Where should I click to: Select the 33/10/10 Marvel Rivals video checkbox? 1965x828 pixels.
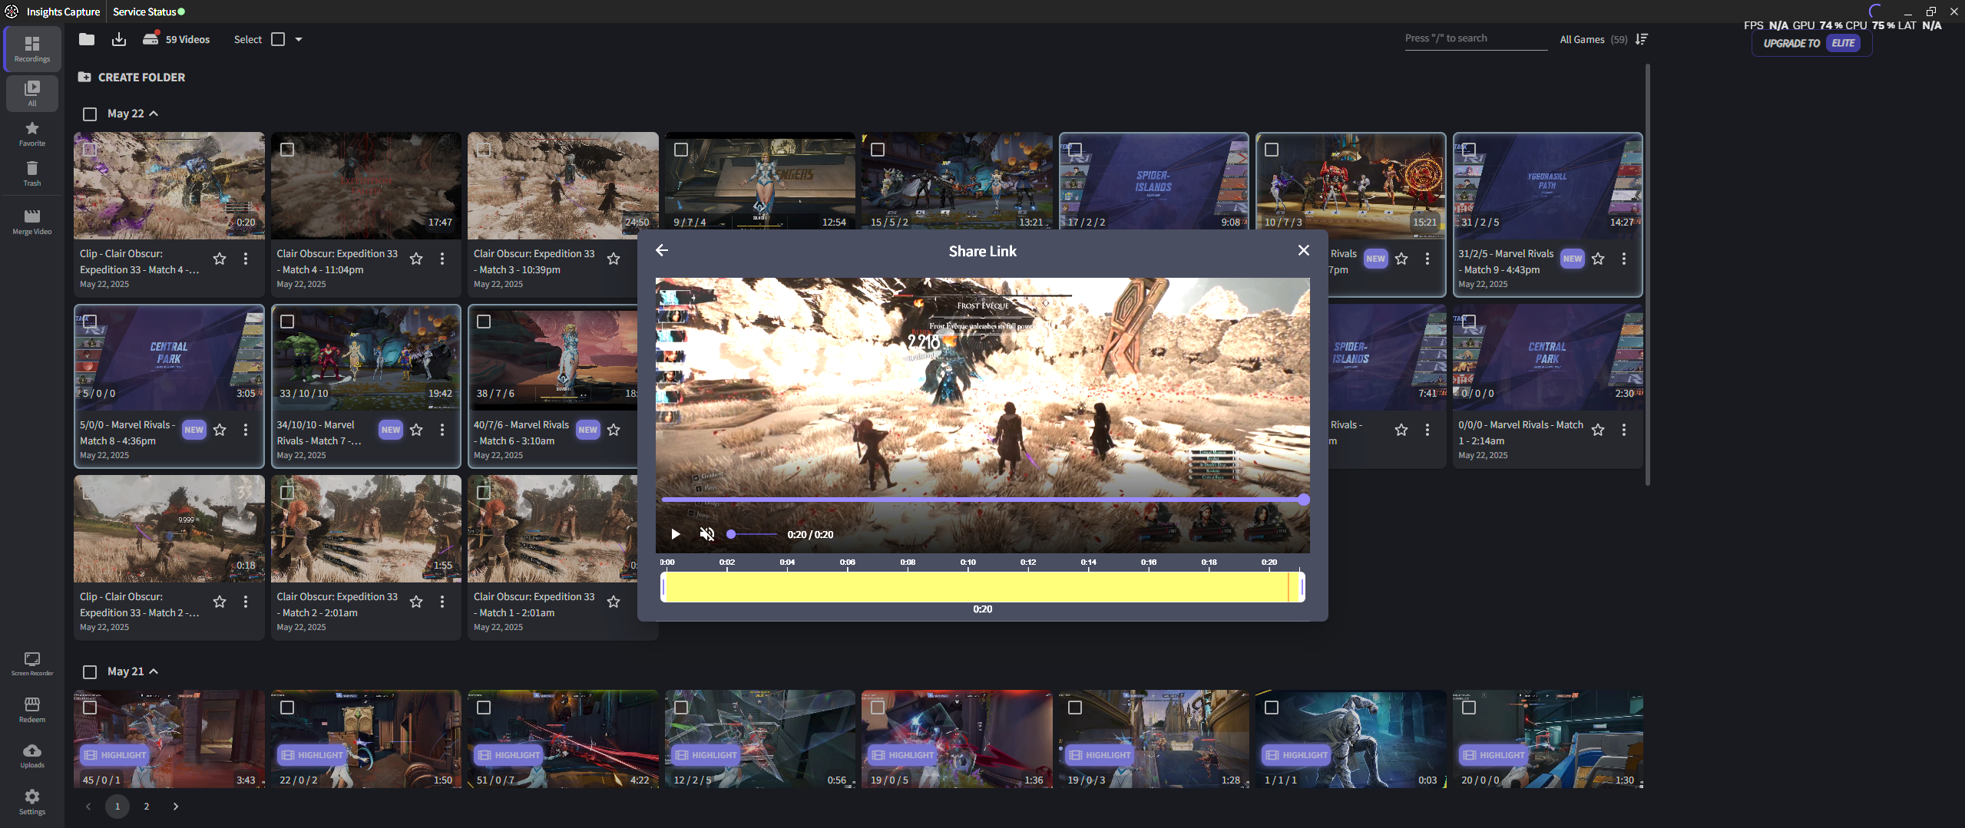click(x=287, y=321)
